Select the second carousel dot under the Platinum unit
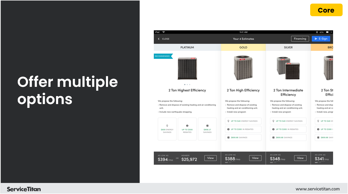The width and height of the screenshot is (348, 194). tap(187, 84)
